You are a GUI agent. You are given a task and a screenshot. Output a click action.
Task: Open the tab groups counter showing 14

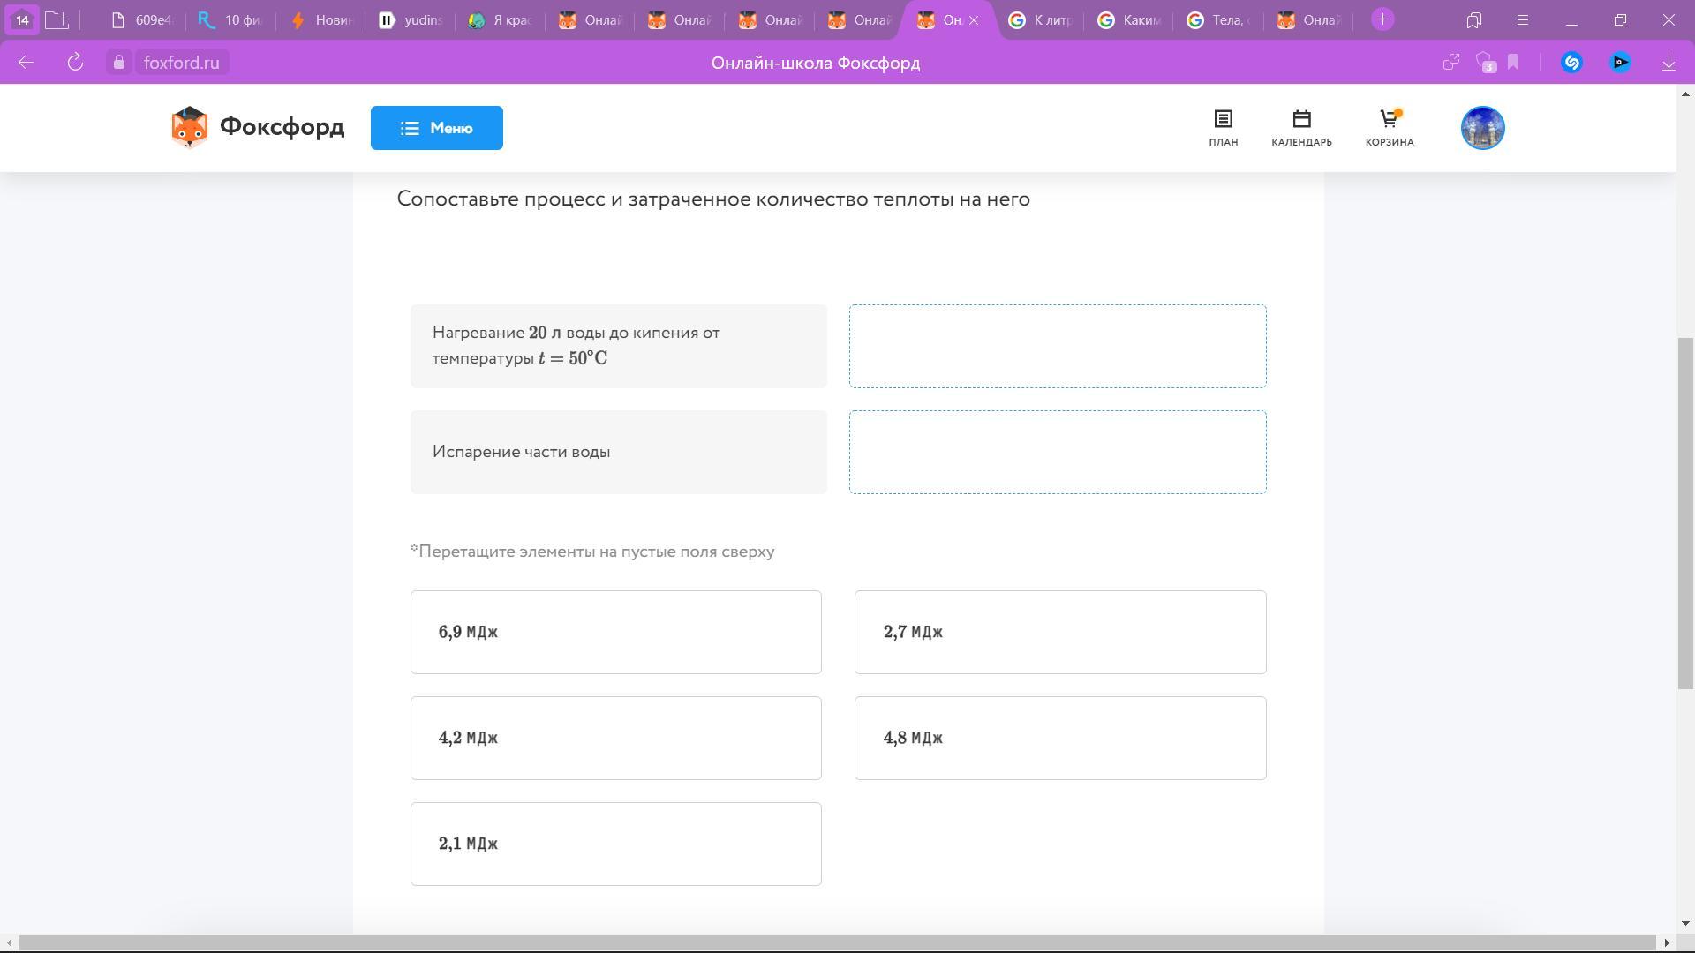pos(22,19)
